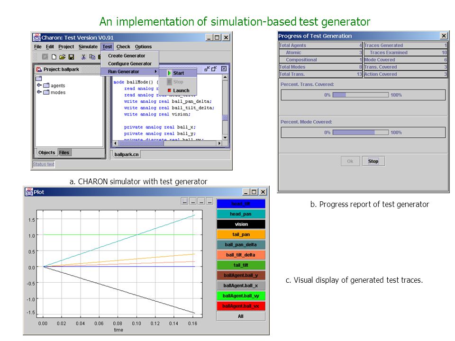This screenshot has width=455, height=341.
Task: Toggle the ball_tilt_delta trace
Action: click(x=241, y=255)
